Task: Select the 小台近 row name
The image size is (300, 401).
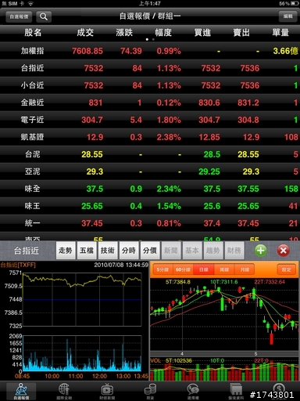Action: point(32,85)
